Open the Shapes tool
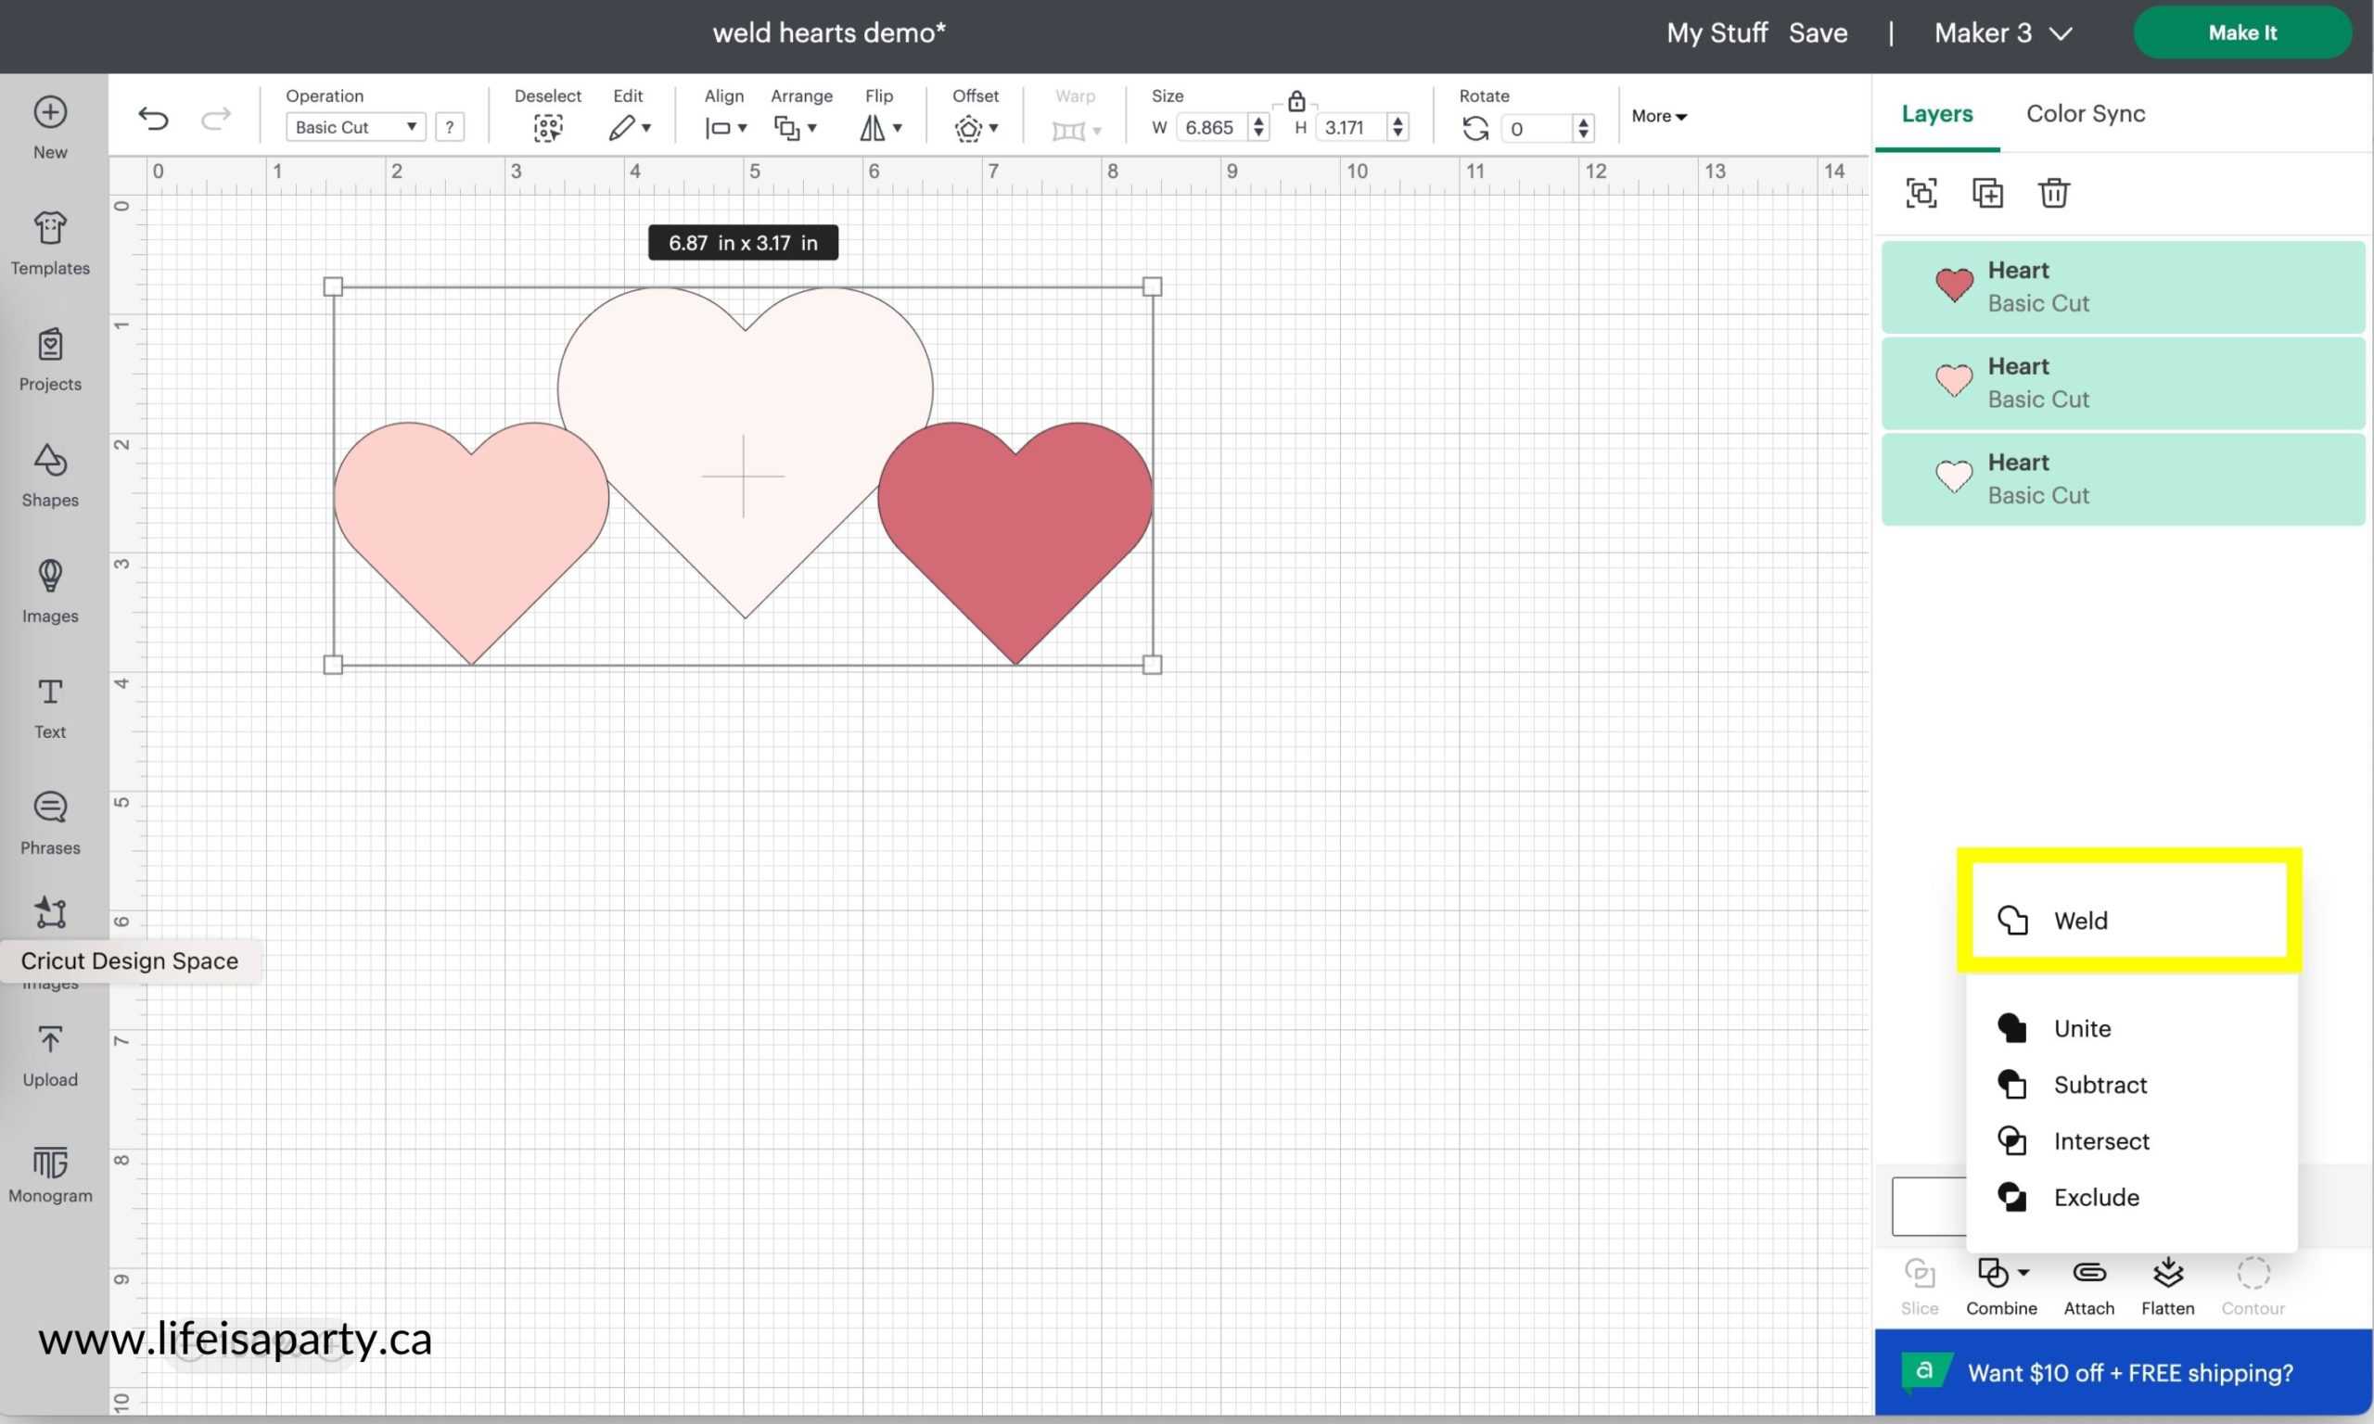Screen dimensions: 2374x1424 (50, 475)
